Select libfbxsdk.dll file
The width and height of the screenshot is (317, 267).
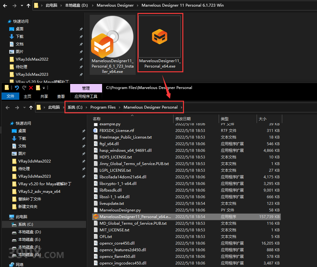[110, 190]
